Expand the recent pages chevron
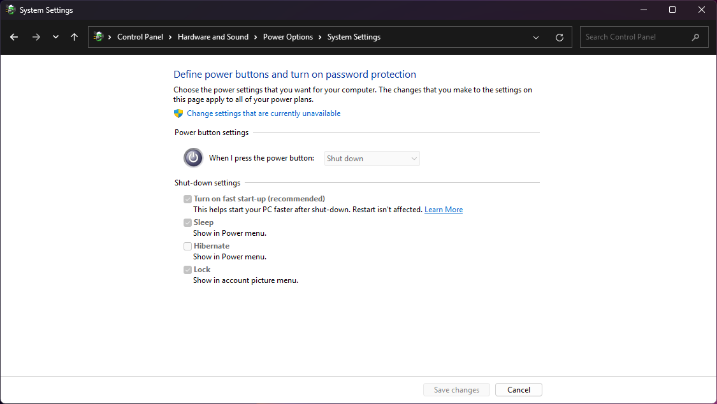Image resolution: width=717 pixels, height=404 pixels. coord(55,37)
